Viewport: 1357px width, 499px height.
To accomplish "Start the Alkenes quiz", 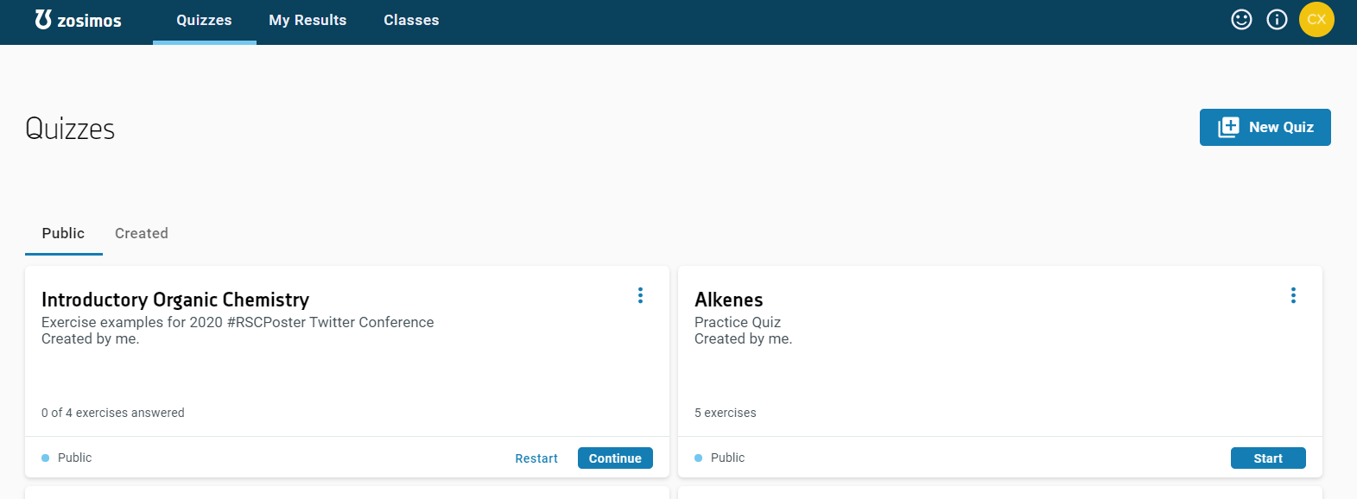I will tap(1267, 458).
